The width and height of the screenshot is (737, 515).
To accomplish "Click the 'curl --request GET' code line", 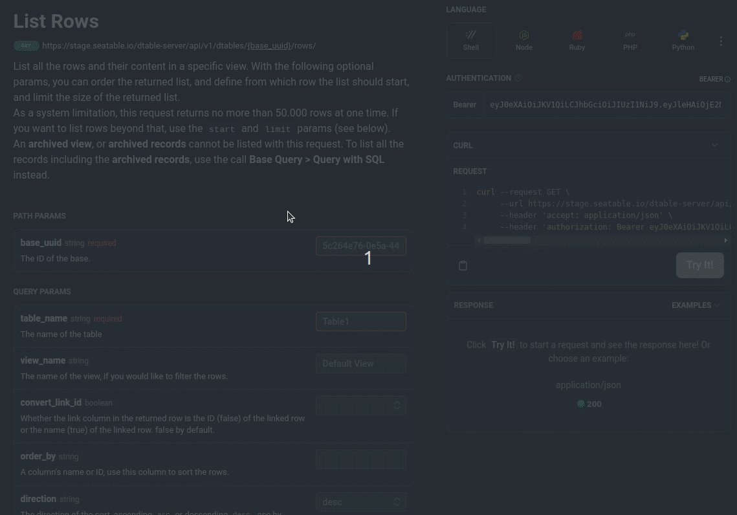I will [x=523, y=192].
